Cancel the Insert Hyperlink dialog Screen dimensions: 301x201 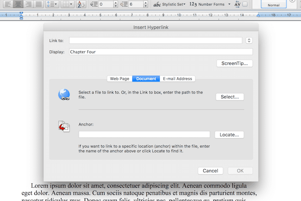pos(211,171)
